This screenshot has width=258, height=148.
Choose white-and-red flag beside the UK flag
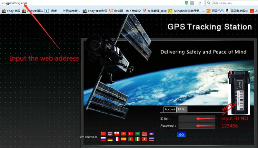(x=117, y=133)
